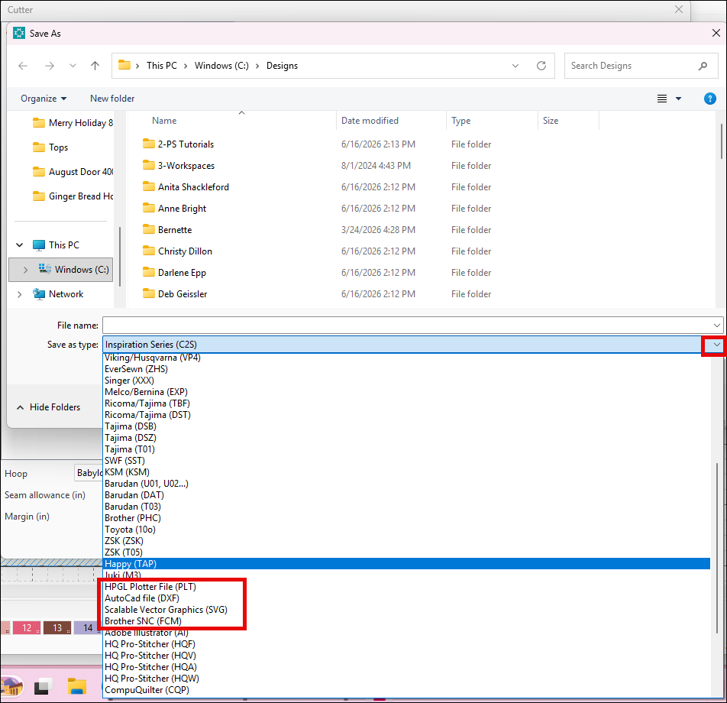Expand the address bar history dropdown
The image size is (727, 703).
coord(515,66)
